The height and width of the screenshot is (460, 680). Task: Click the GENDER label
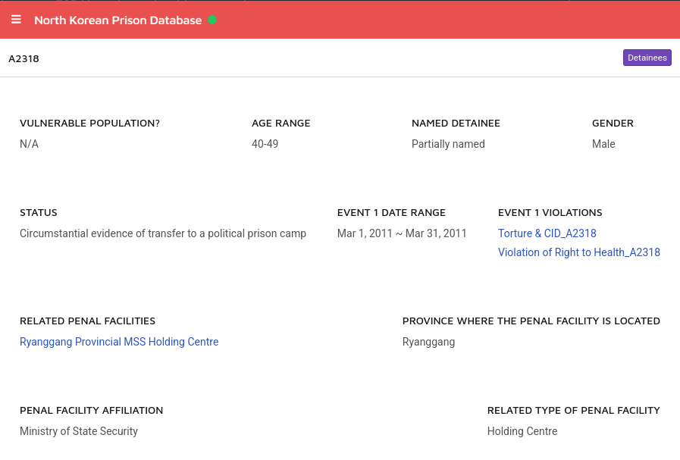tap(613, 123)
